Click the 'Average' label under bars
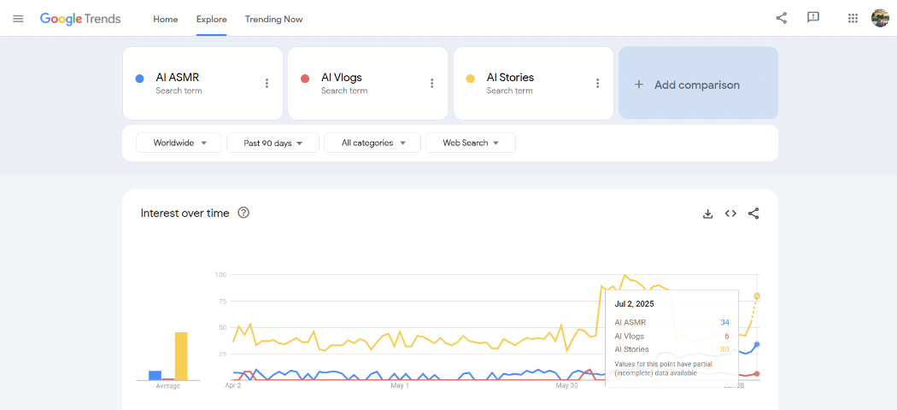 pyautogui.click(x=168, y=386)
